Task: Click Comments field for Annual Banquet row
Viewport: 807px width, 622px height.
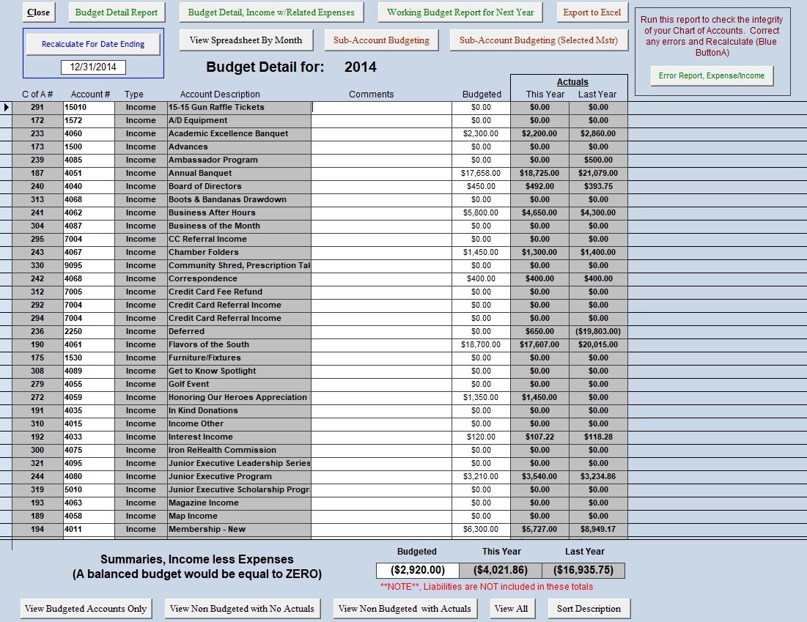Action: pos(381,174)
